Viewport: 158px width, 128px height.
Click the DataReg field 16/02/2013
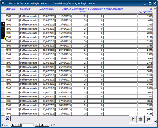(63, 37)
